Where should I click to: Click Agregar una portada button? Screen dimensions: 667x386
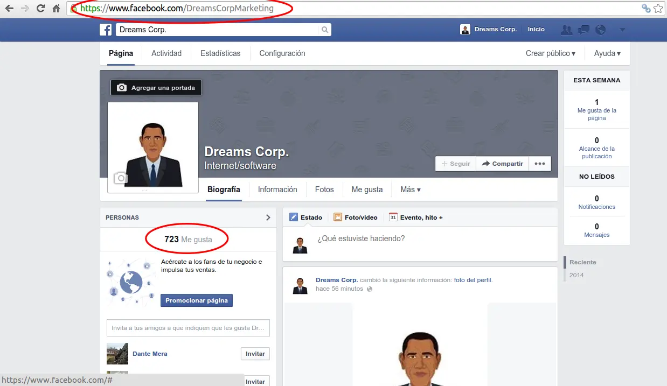click(x=156, y=88)
